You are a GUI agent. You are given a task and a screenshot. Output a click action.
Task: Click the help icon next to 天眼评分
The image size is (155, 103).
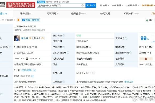126,38
